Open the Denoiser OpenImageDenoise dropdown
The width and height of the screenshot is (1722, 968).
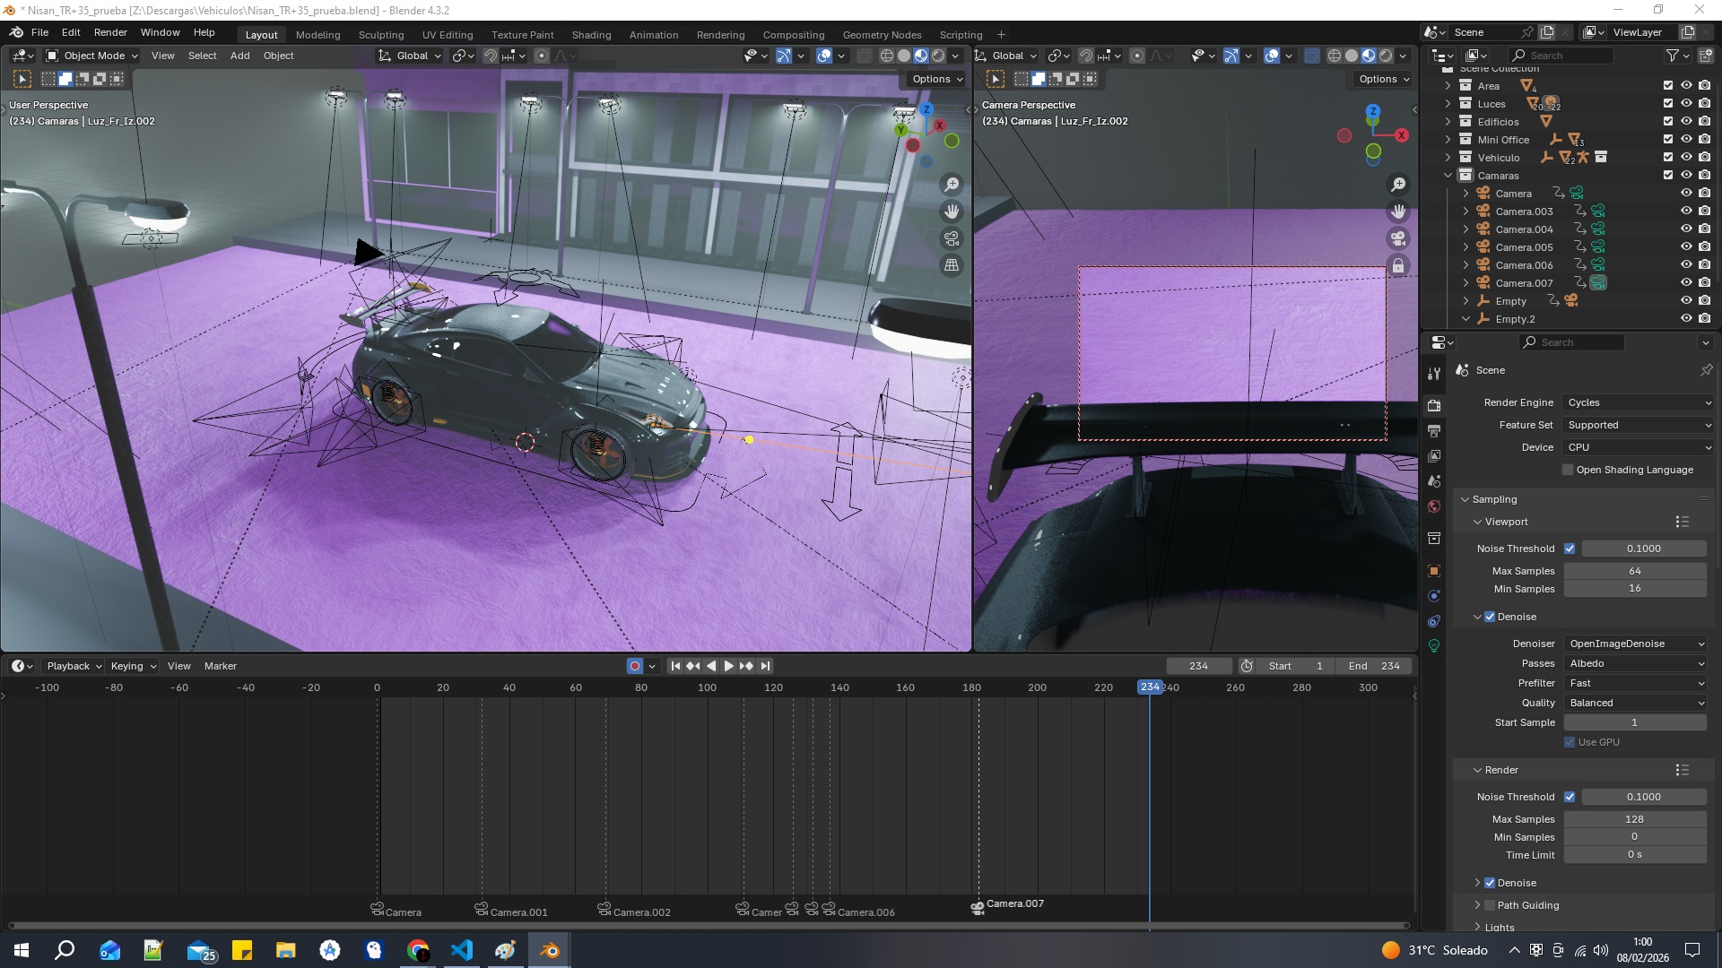pyautogui.click(x=1636, y=644)
